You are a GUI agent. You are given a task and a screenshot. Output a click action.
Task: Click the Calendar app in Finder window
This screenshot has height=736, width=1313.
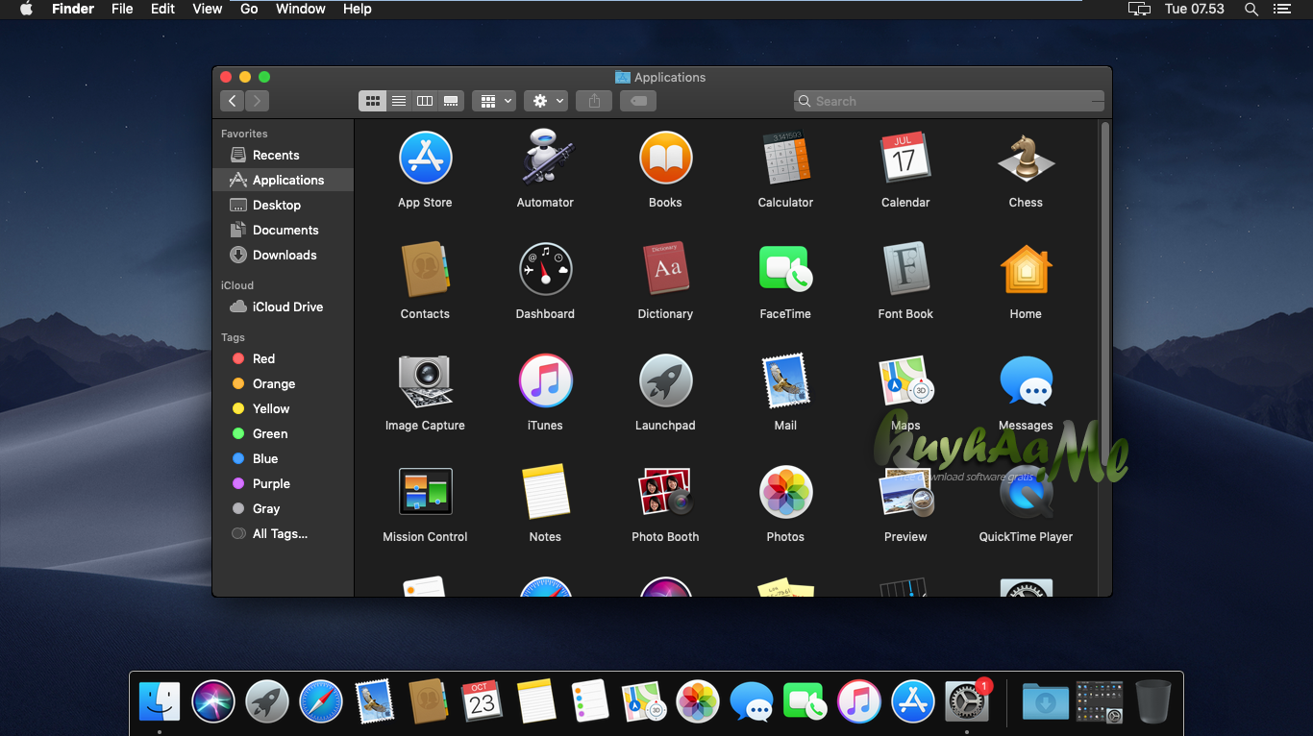click(x=905, y=158)
